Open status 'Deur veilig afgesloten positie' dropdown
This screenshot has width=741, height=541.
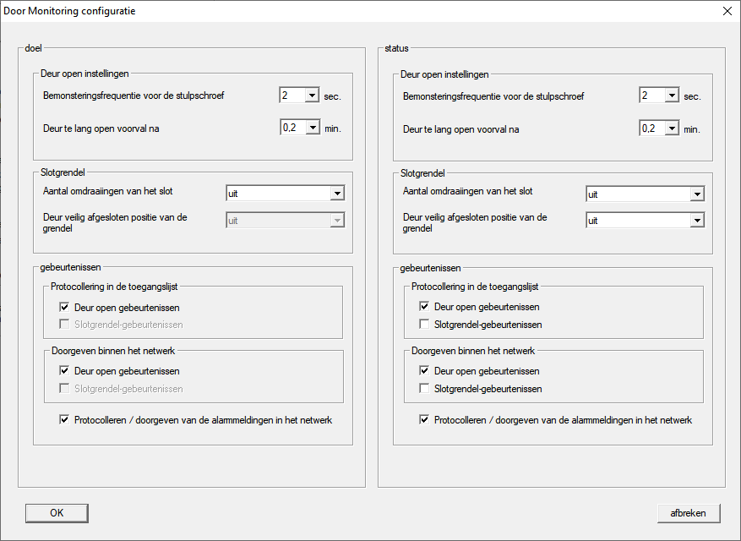[696, 220]
